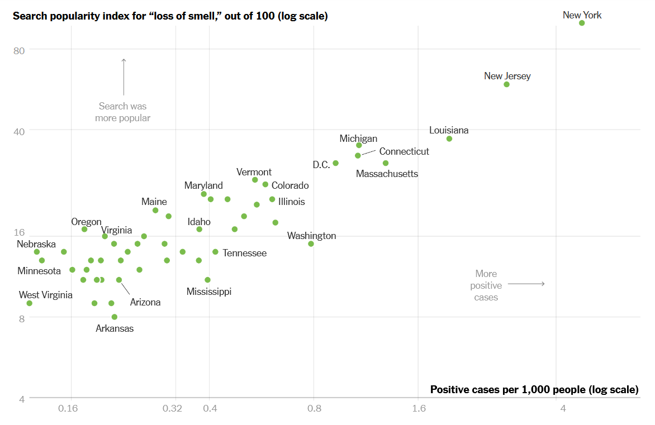Click the "Search was more popular" annotation
Image resolution: width=655 pixels, height=425 pixels.
coord(123,112)
